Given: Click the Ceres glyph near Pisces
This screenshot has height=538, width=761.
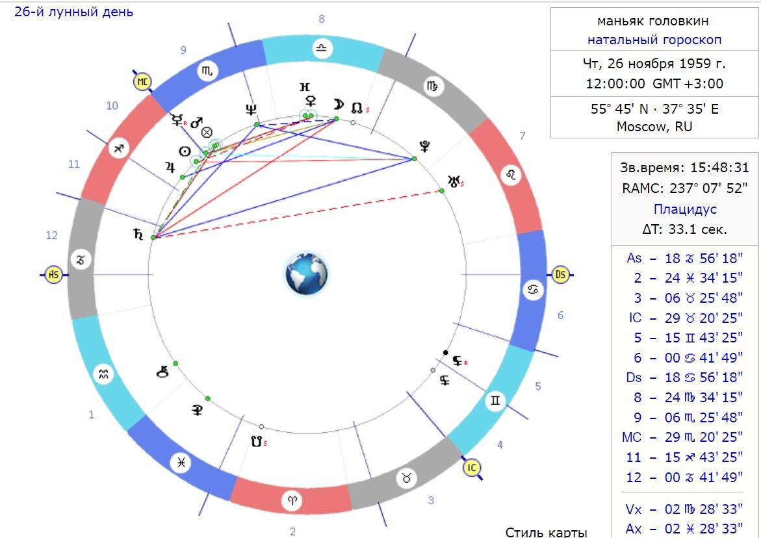Looking at the screenshot, I should coord(197,411).
